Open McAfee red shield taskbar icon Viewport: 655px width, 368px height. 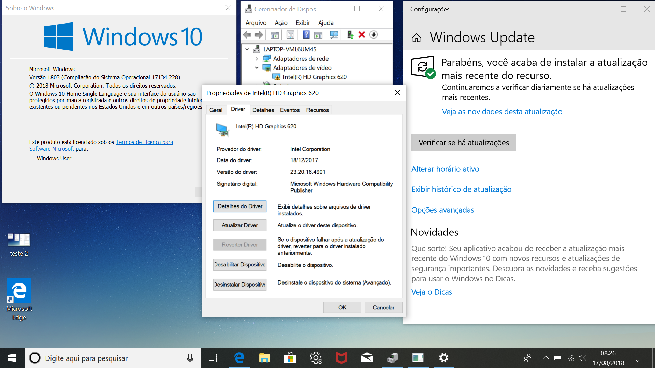[341, 358]
